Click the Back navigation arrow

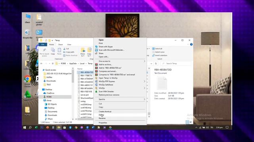pyautogui.click(x=41, y=64)
